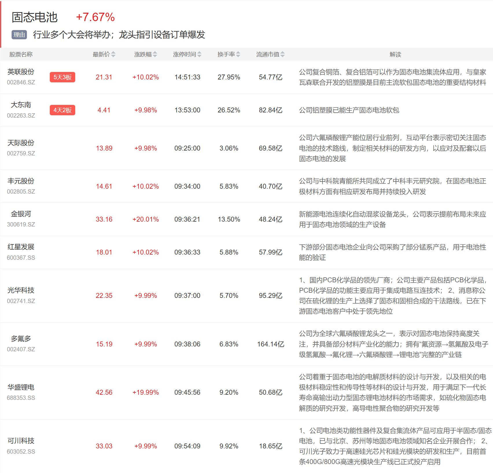Click the 可川科技 stock name

click(x=21, y=441)
